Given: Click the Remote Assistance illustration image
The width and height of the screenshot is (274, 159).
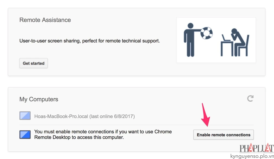Looking at the screenshot, I should (x=216, y=40).
